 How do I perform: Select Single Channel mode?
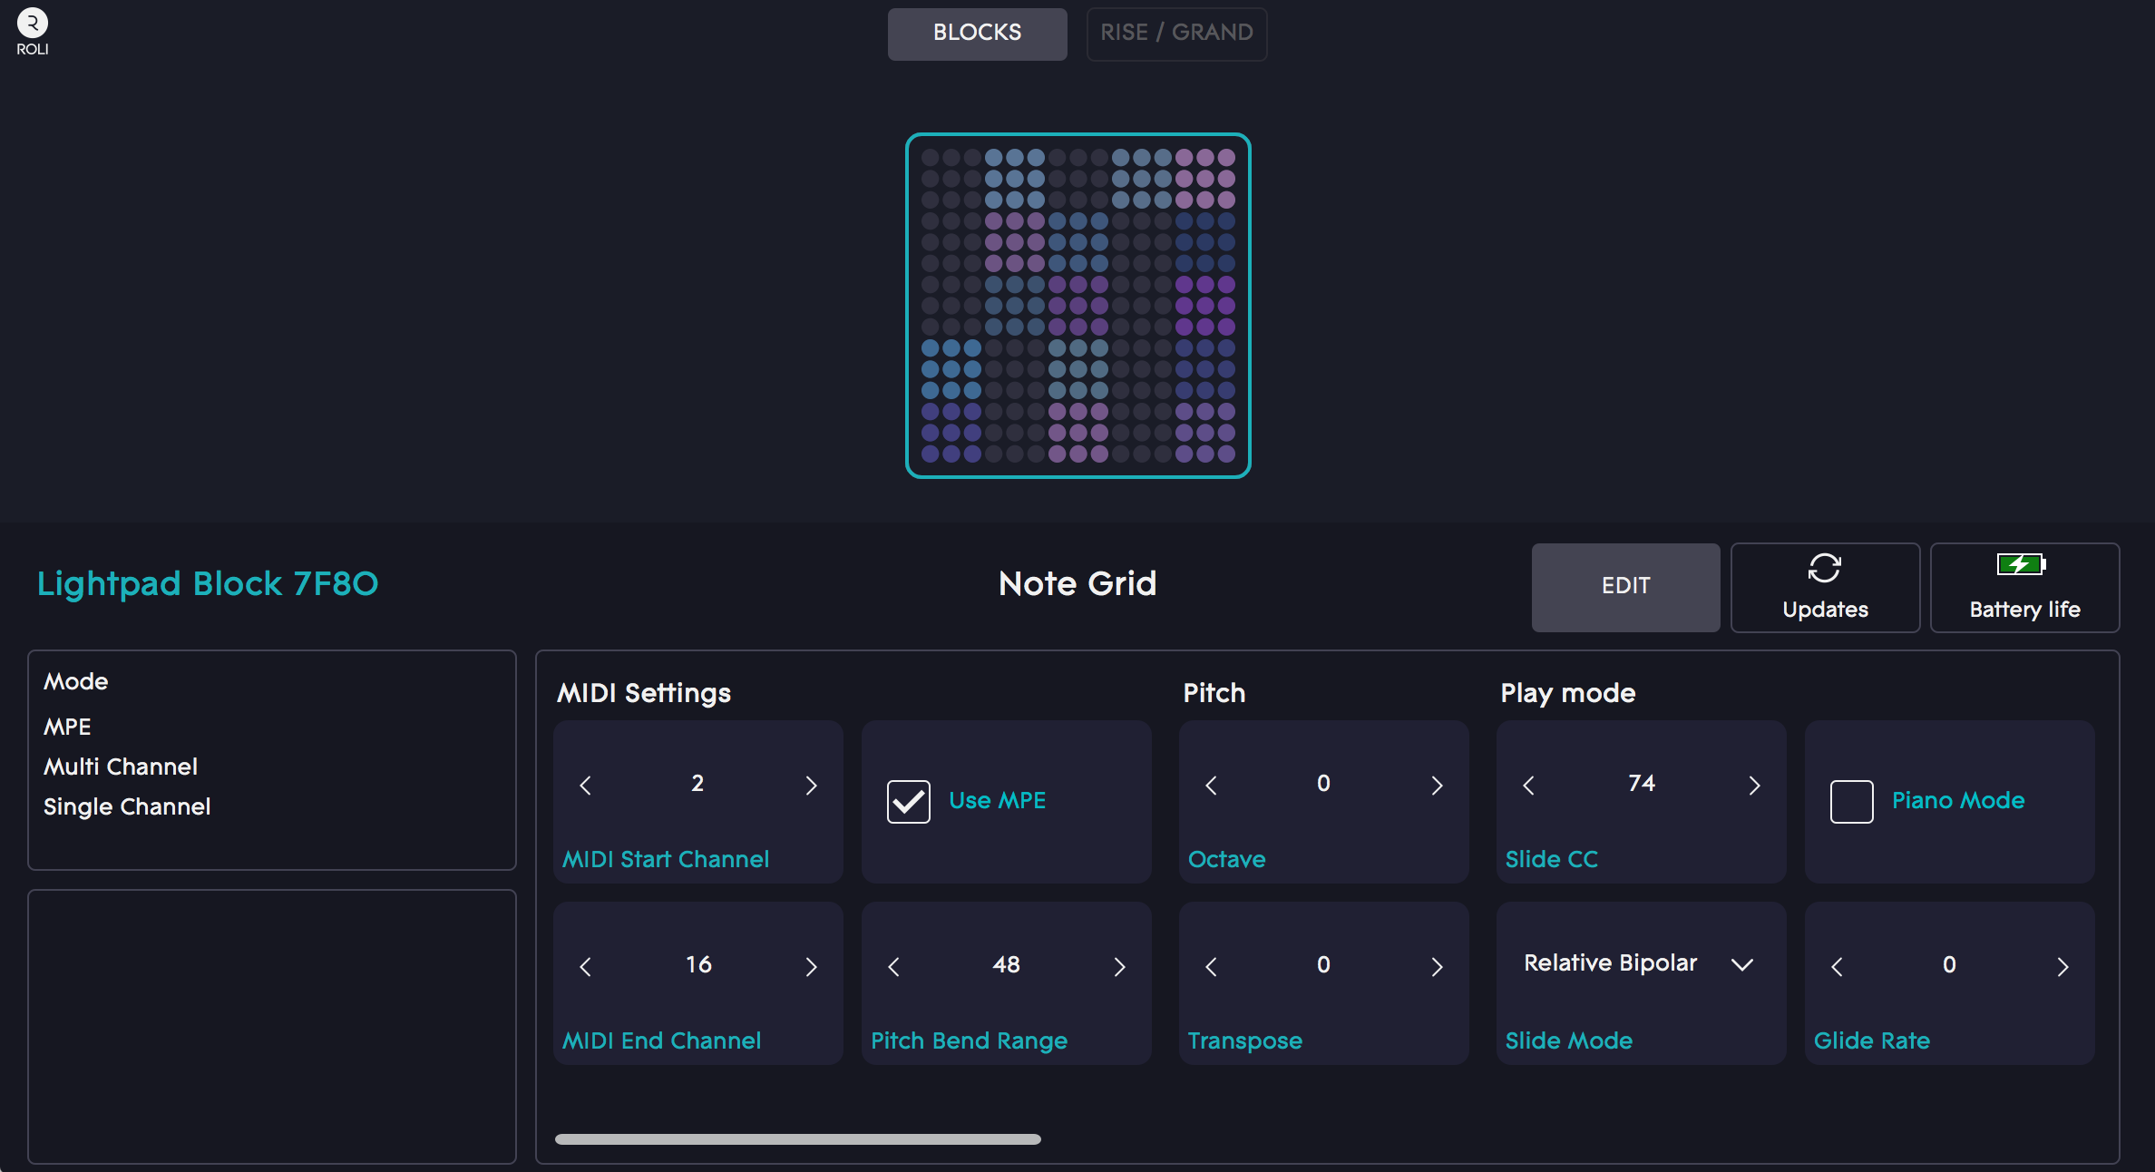(126, 806)
